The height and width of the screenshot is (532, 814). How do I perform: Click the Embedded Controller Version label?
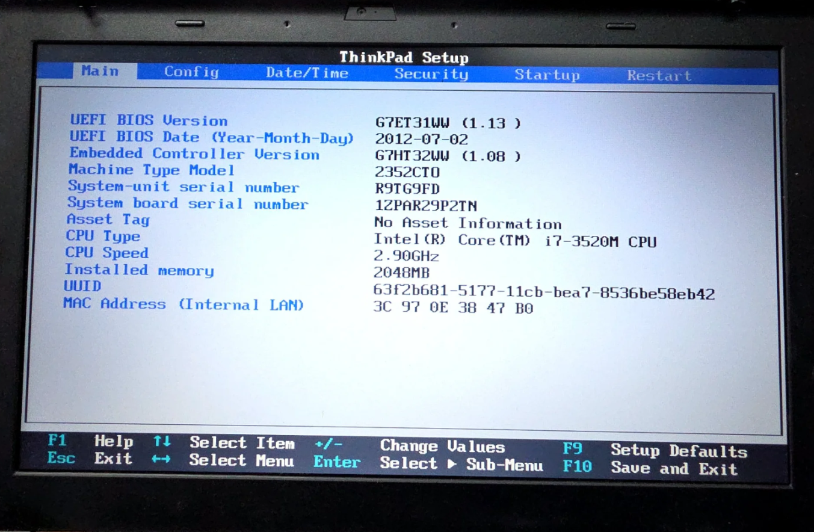(x=194, y=154)
